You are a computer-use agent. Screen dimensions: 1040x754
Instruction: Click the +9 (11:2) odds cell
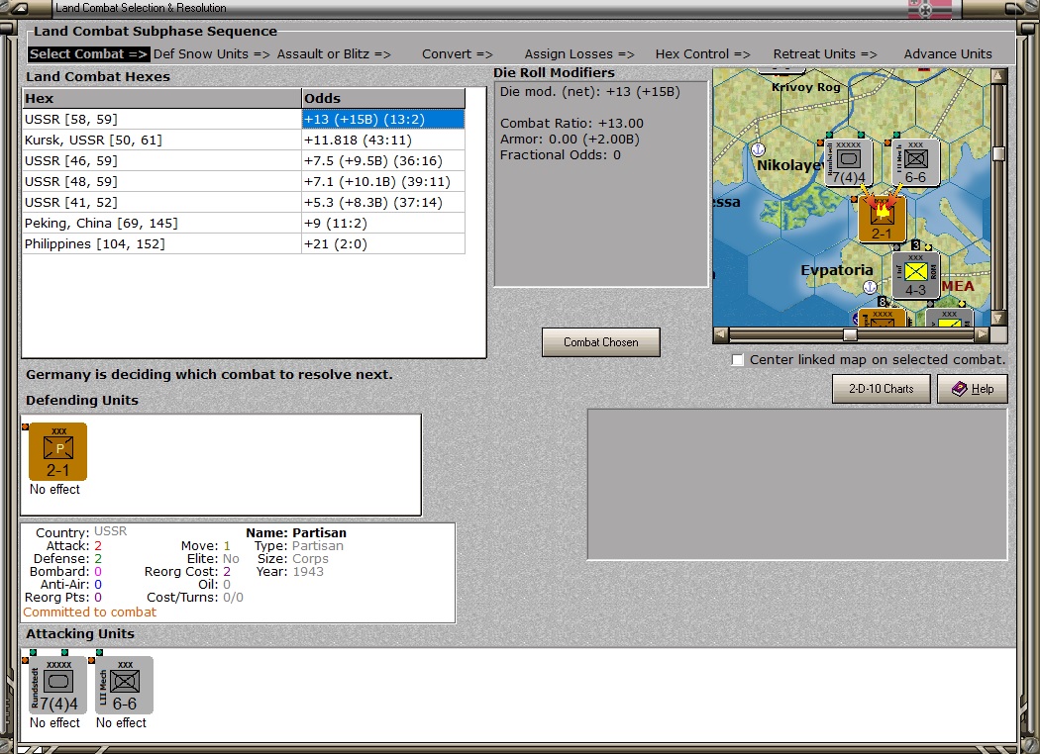(x=383, y=224)
